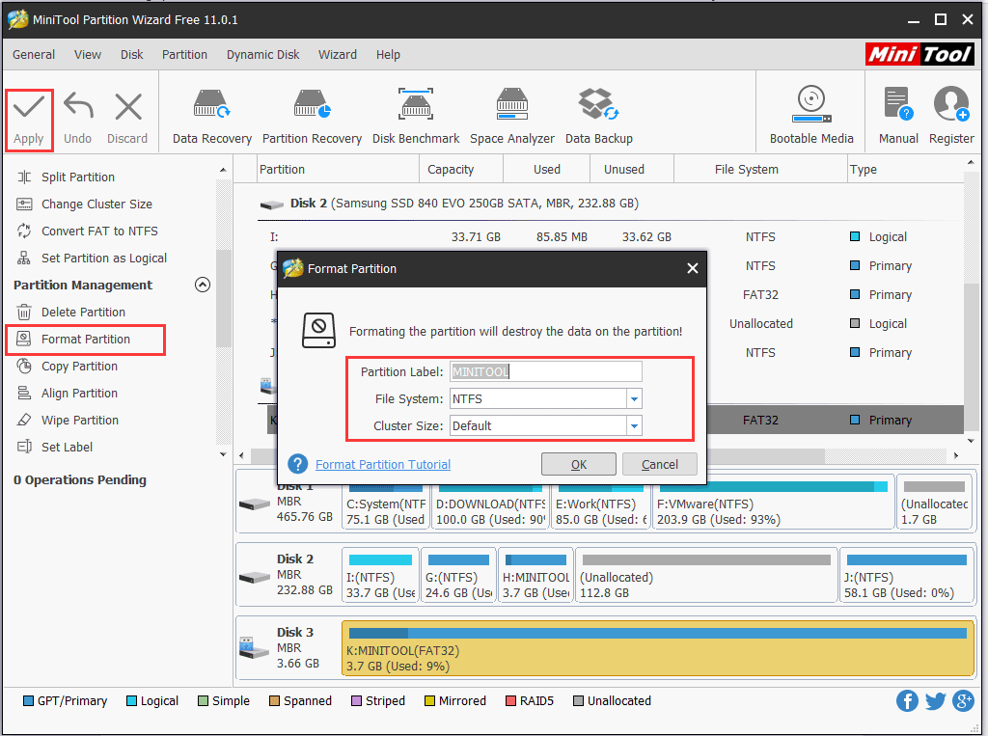Select the Disk 3 label in disk map

(295, 632)
